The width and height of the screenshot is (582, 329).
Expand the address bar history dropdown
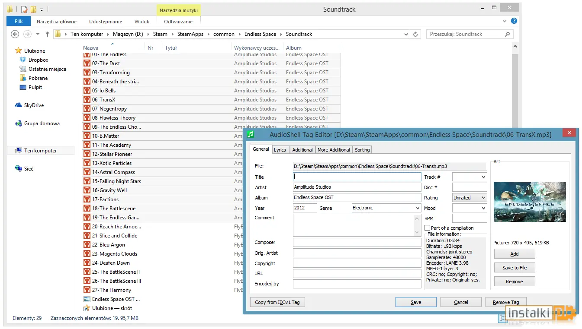click(406, 34)
